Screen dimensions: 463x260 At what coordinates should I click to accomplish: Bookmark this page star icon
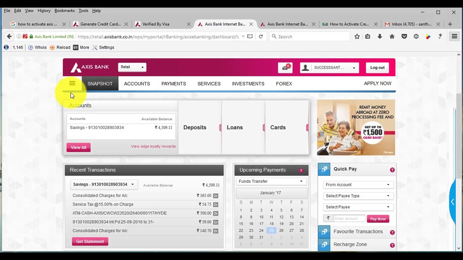pos(357,36)
